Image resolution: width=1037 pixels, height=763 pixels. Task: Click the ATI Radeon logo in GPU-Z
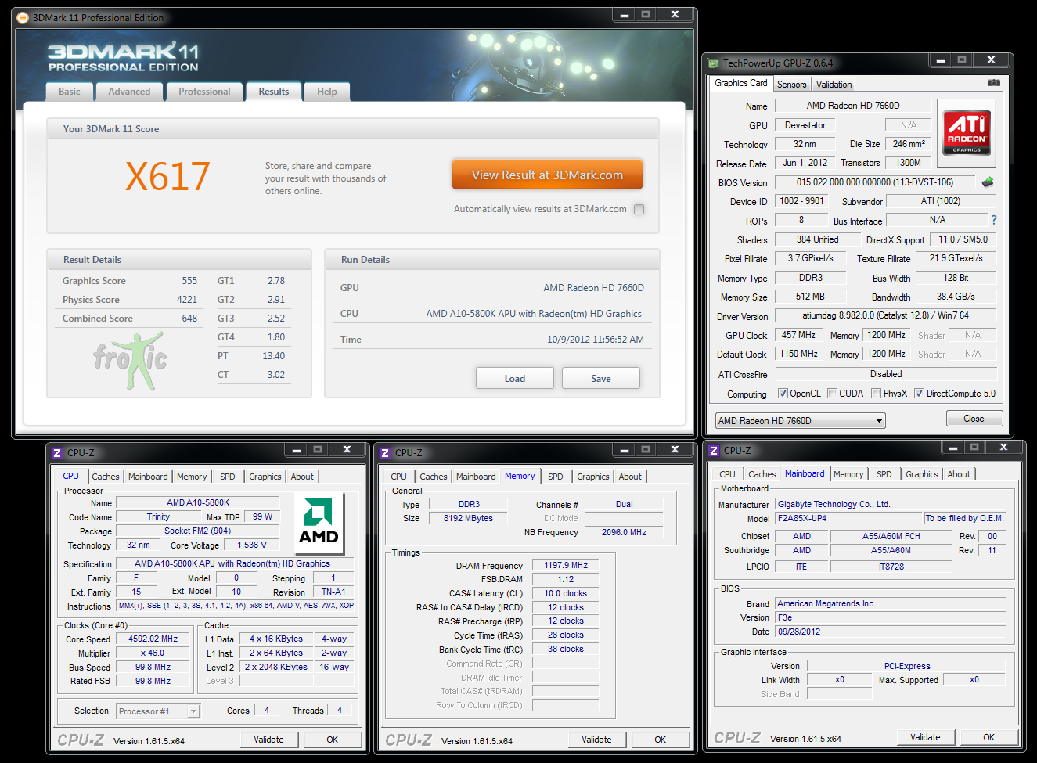coord(967,133)
